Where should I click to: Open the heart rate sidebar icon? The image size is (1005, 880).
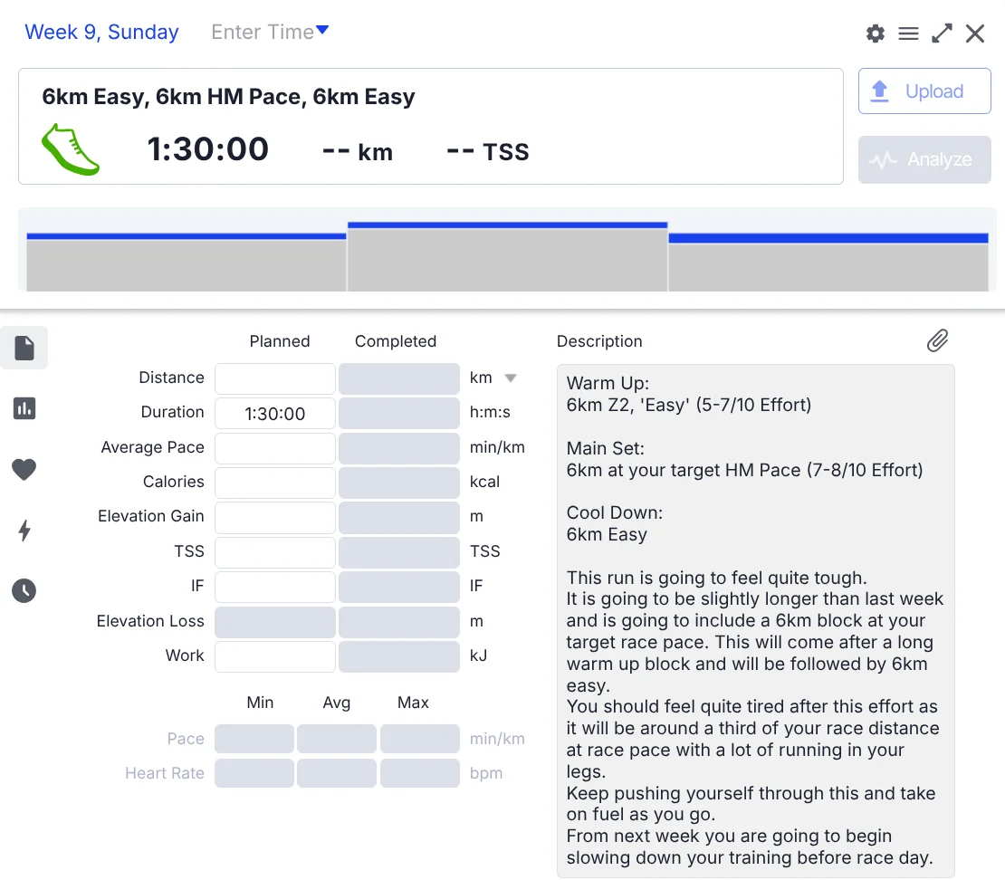(24, 469)
